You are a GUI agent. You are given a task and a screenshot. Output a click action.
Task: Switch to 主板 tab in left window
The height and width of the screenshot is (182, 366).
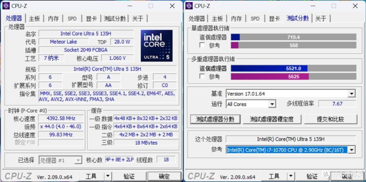tap(35, 19)
